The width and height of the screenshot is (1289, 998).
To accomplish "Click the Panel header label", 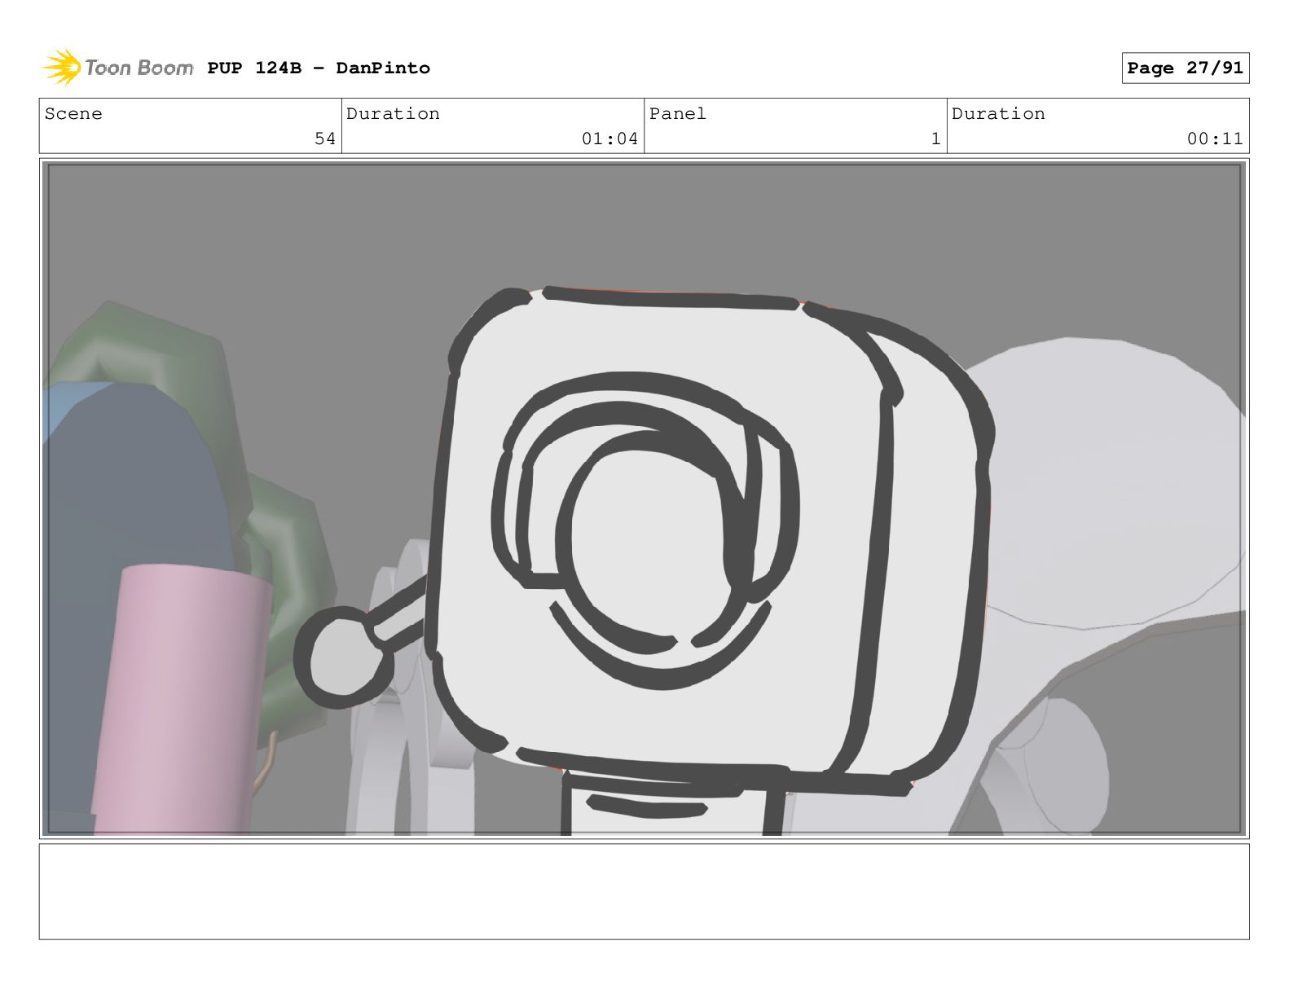I will point(678,114).
